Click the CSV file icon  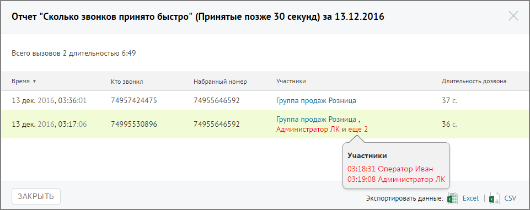[x=494, y=198]
